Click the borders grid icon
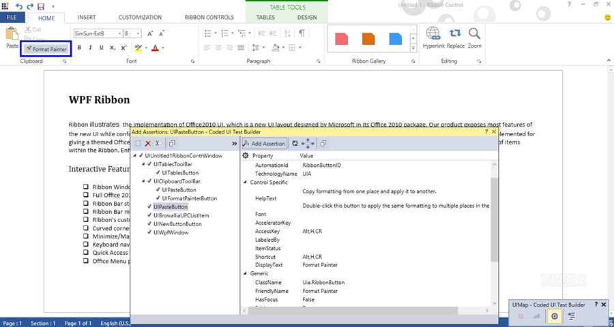 [x=292, y=48]
